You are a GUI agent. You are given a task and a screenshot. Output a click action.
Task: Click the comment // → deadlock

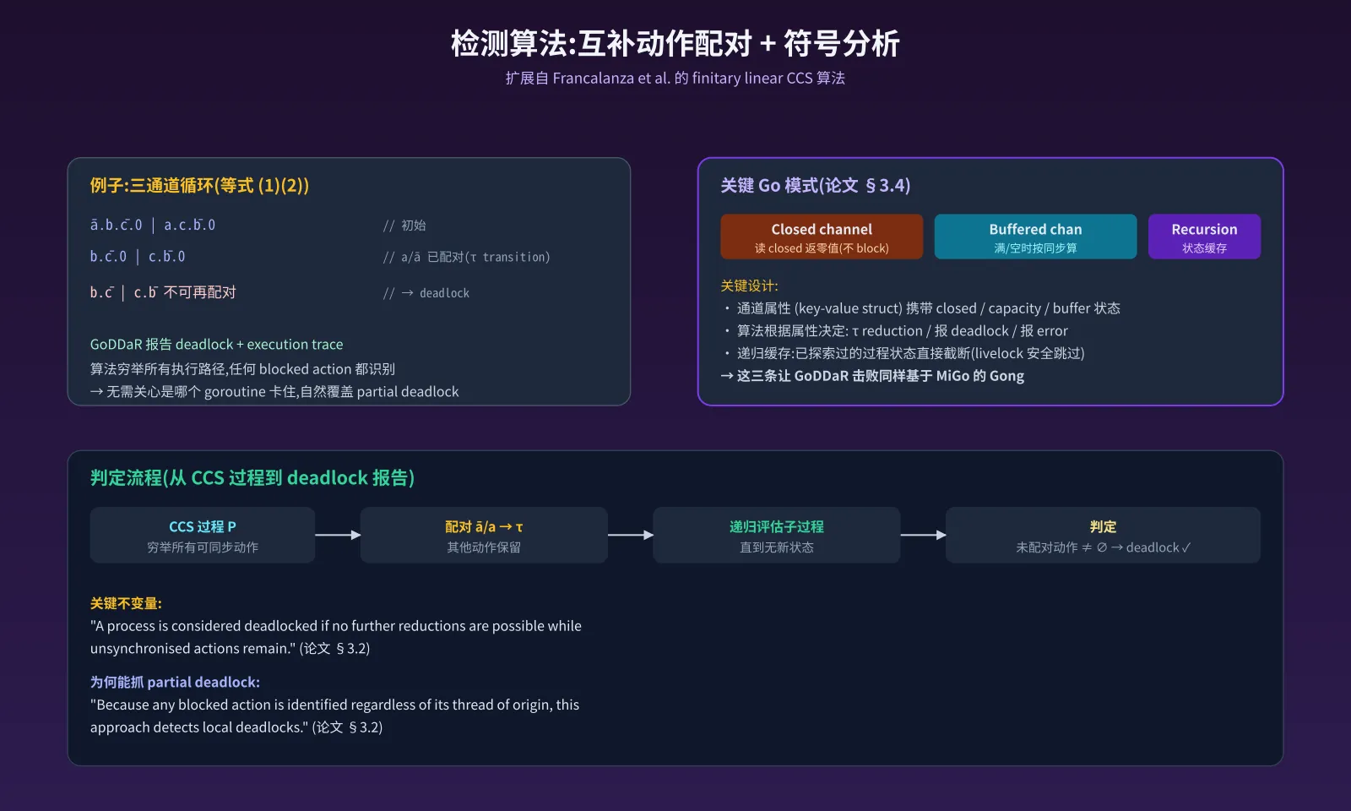point(426,293)
